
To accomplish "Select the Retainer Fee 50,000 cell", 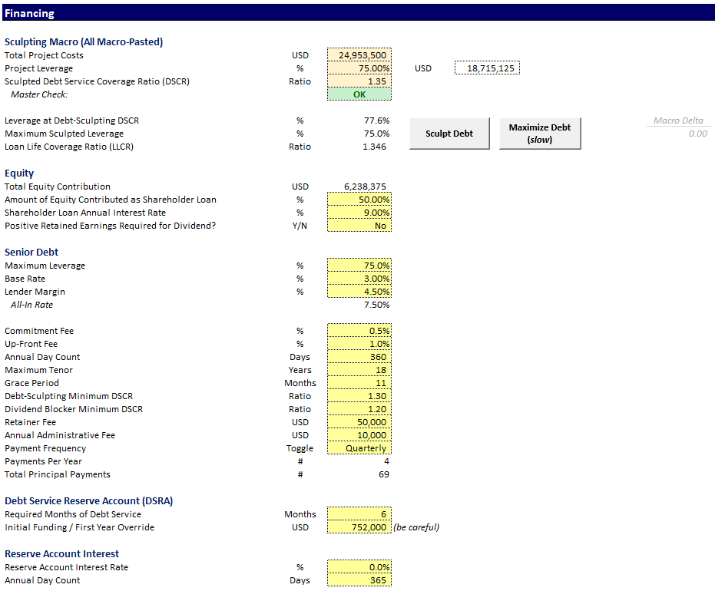I will point(359,422).
